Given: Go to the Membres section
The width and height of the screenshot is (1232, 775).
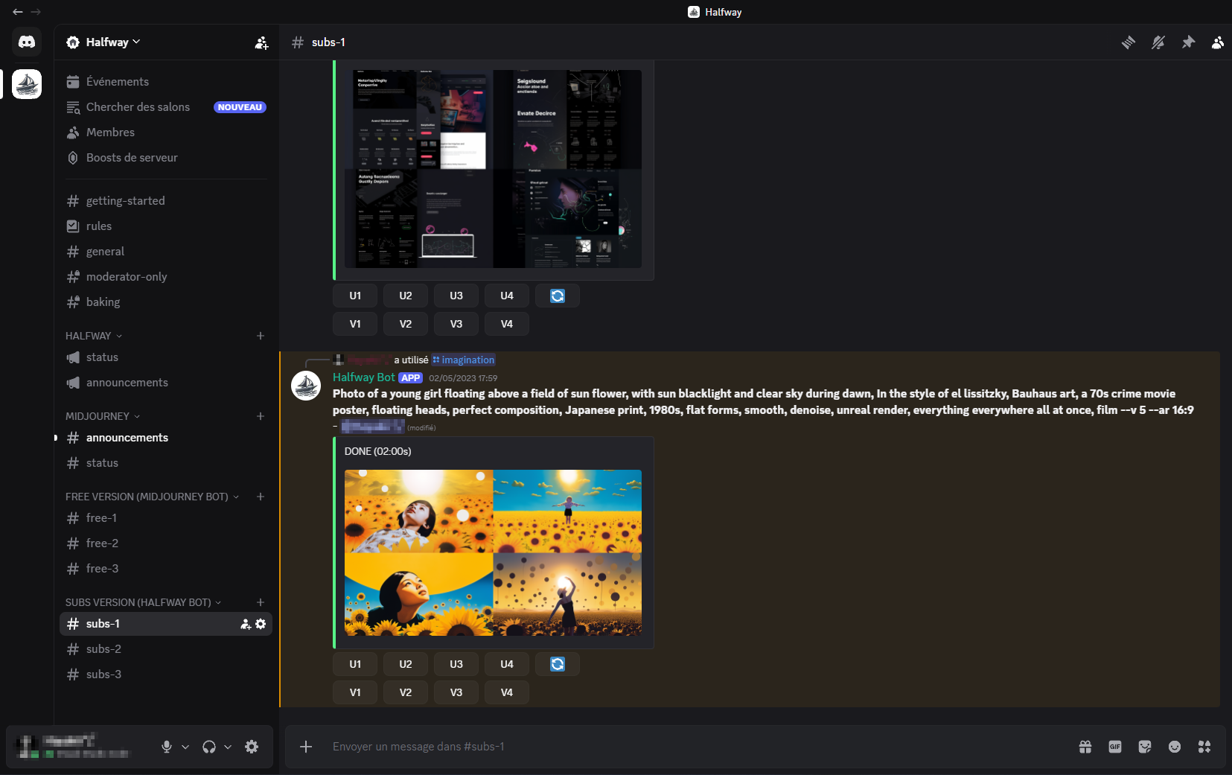Looking at the screenshot, I should tap(110, 133).
